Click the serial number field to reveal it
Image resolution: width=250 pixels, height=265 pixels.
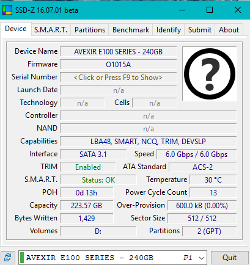119,78
